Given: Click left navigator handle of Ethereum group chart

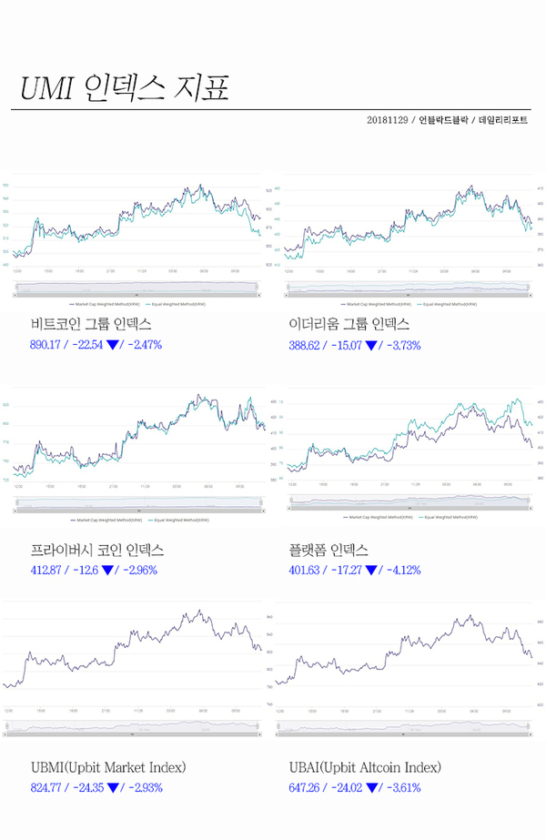Looking at the screenshot, I should [288, 288].
